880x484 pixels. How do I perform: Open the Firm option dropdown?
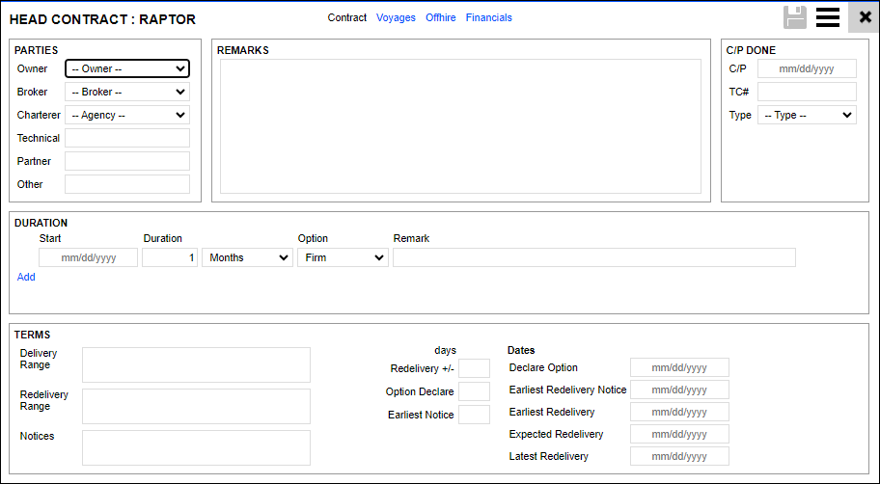343,257
